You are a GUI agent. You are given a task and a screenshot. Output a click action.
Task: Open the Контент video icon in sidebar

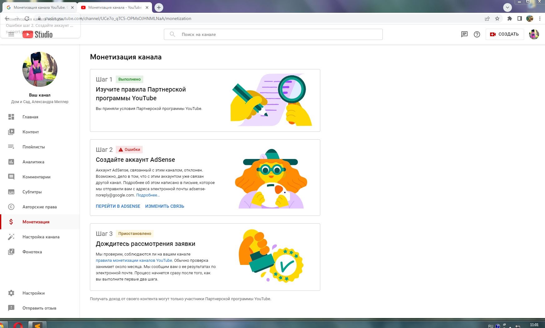[11, 132]
